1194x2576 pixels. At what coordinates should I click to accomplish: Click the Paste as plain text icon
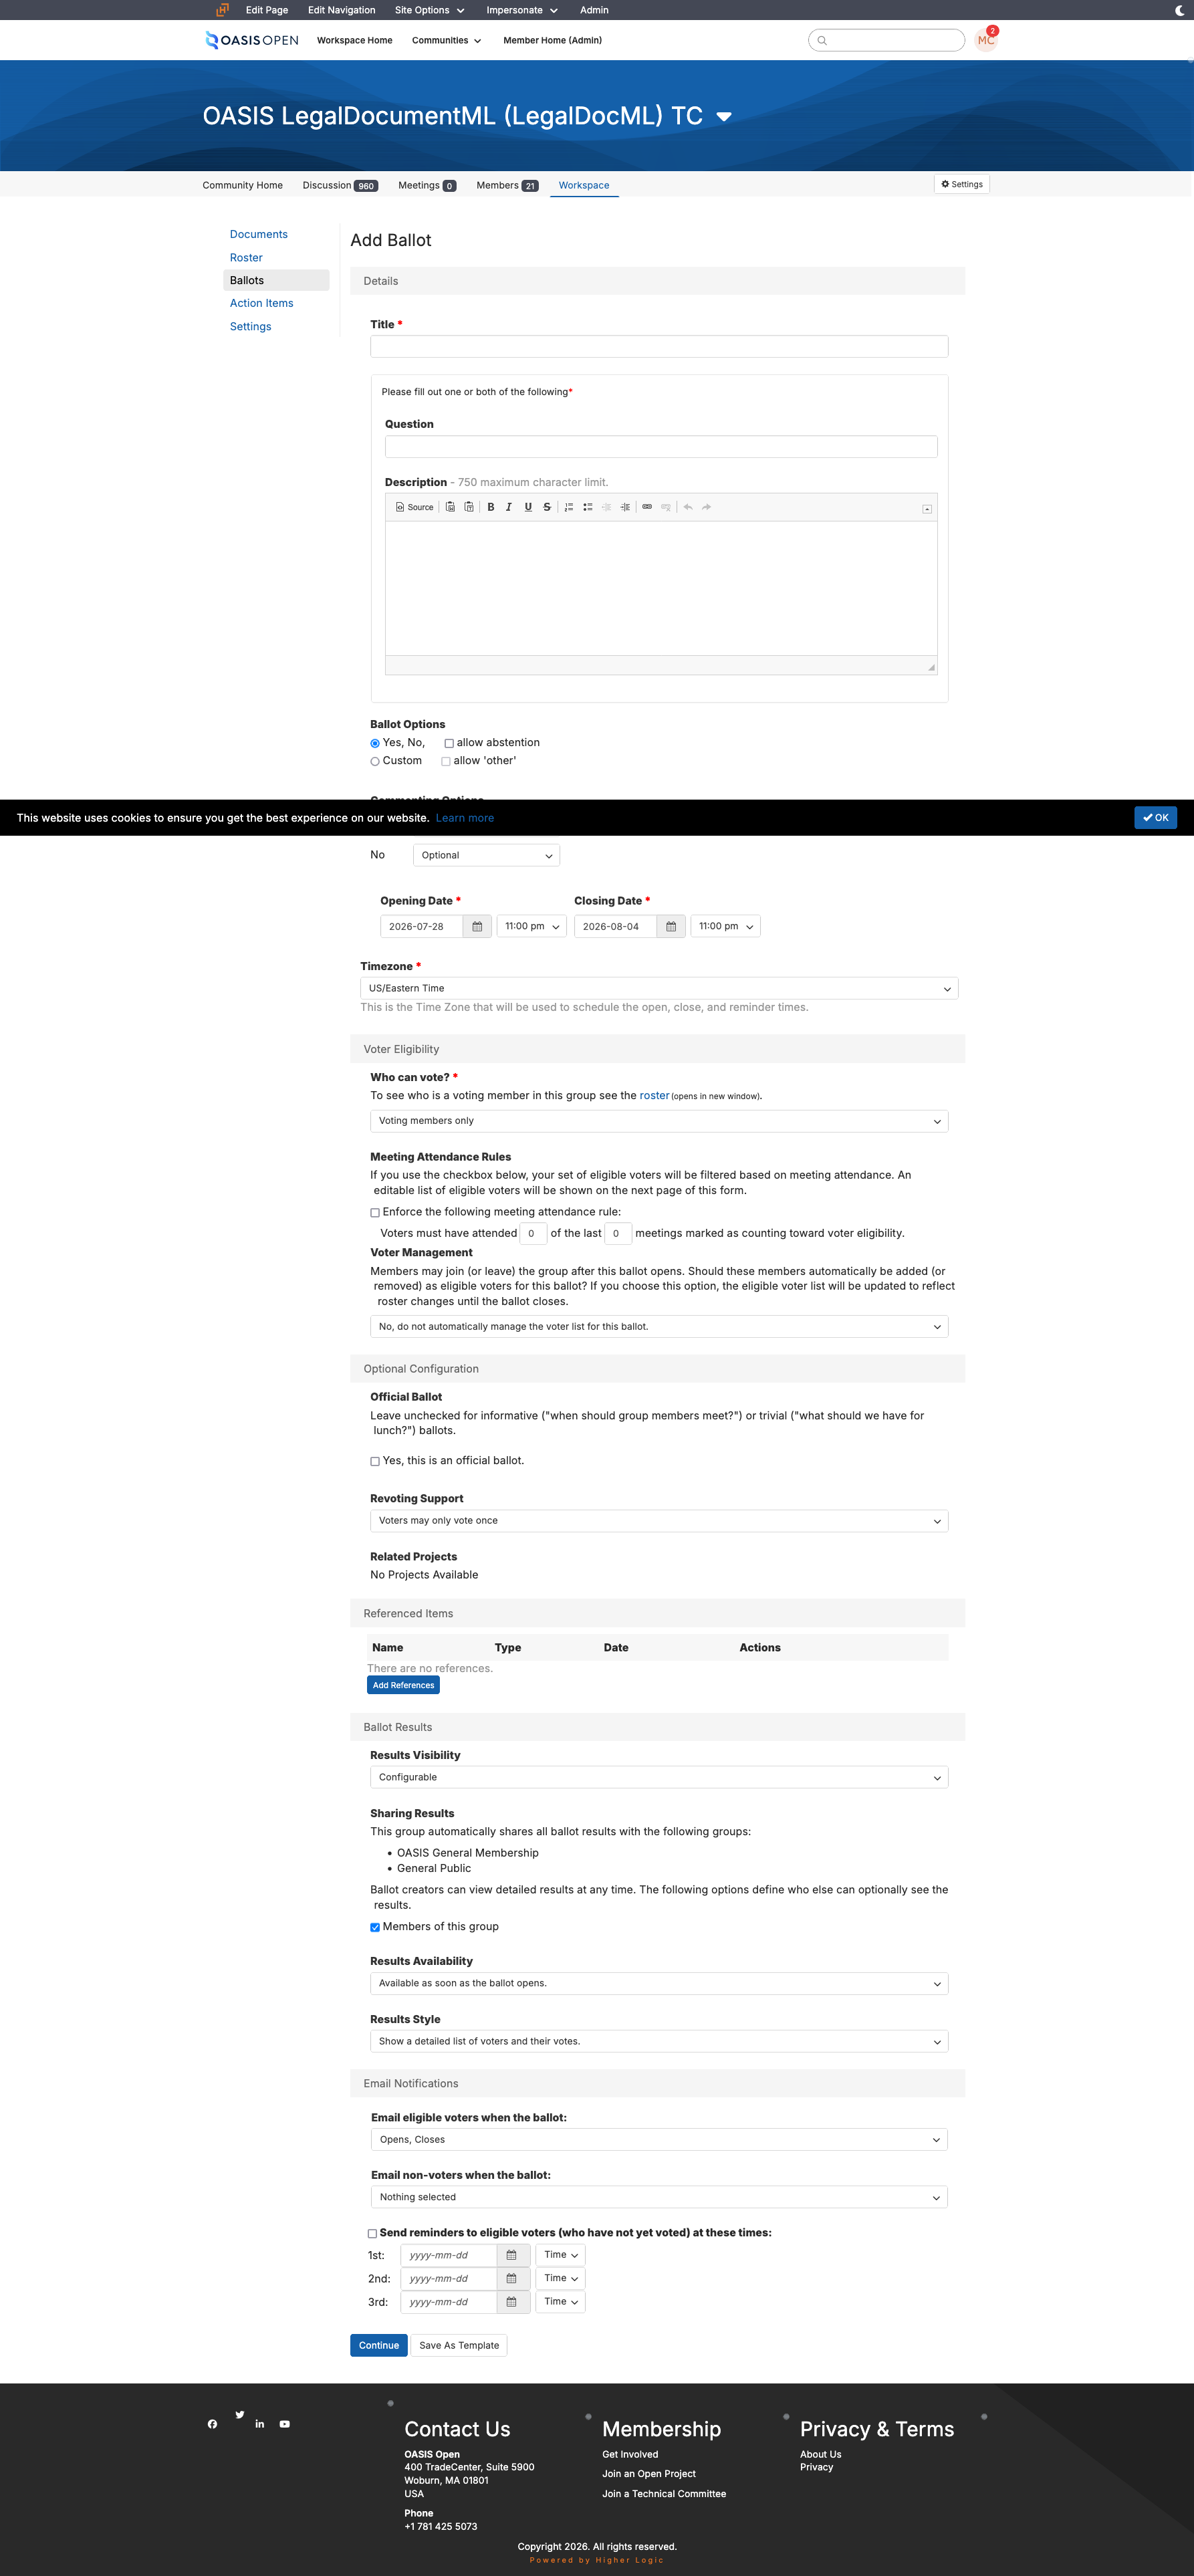(469, 507)
